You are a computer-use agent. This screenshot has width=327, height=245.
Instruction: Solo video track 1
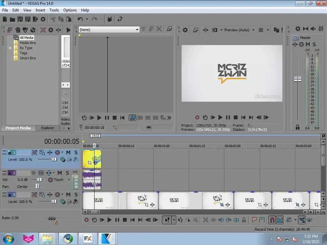76,152
